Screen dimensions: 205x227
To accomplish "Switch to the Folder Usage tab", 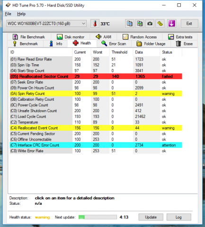I will (x=151, y=44).
